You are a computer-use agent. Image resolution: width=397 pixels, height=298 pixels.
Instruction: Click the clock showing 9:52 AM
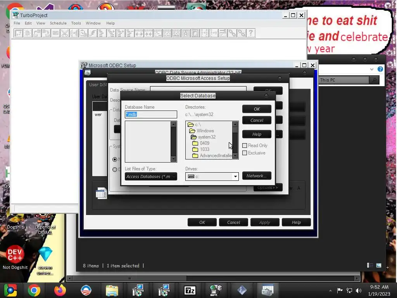379,287
